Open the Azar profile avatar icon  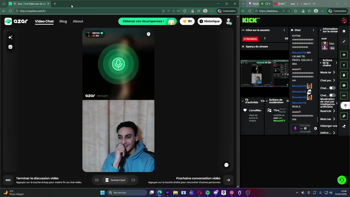(229, 21)
